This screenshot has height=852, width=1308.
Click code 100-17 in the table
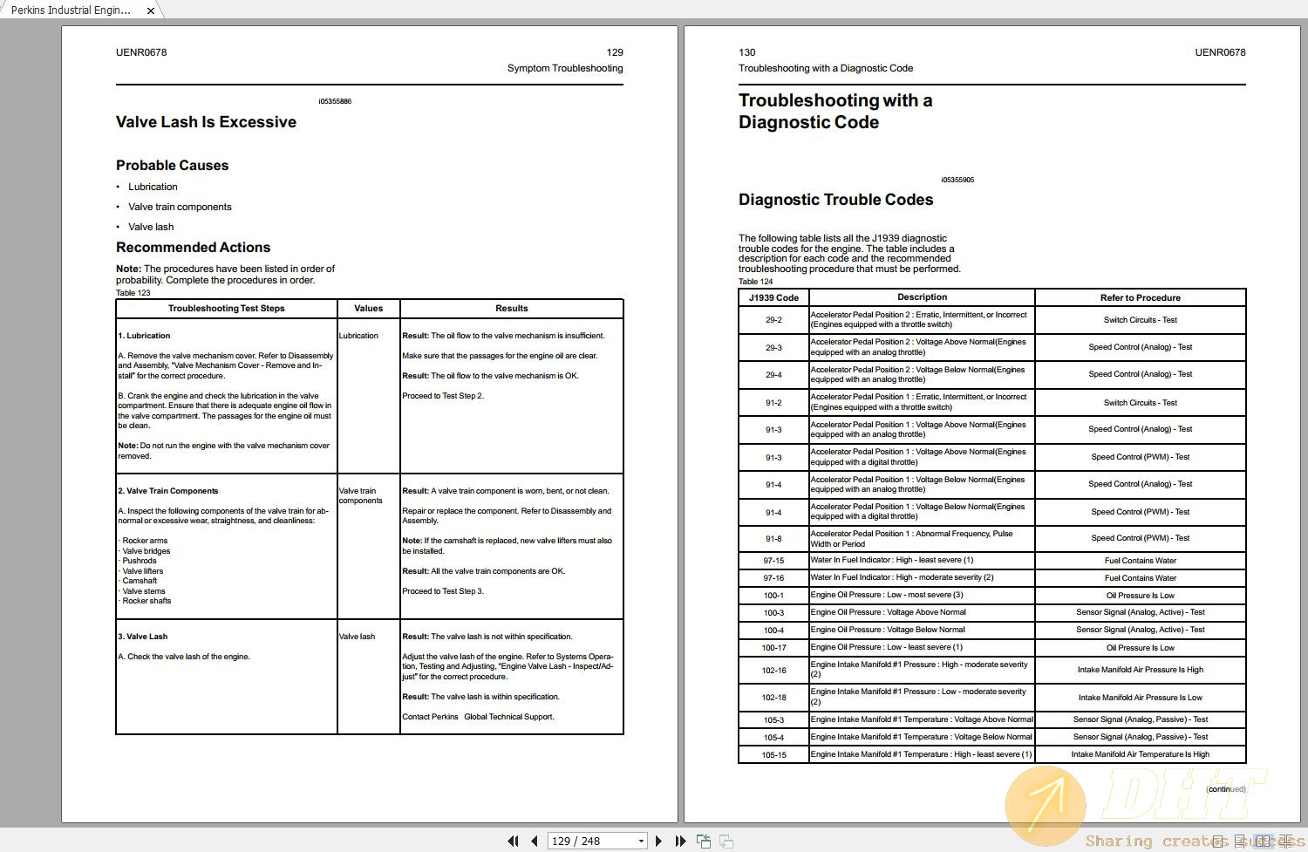[x=773, y=648]
